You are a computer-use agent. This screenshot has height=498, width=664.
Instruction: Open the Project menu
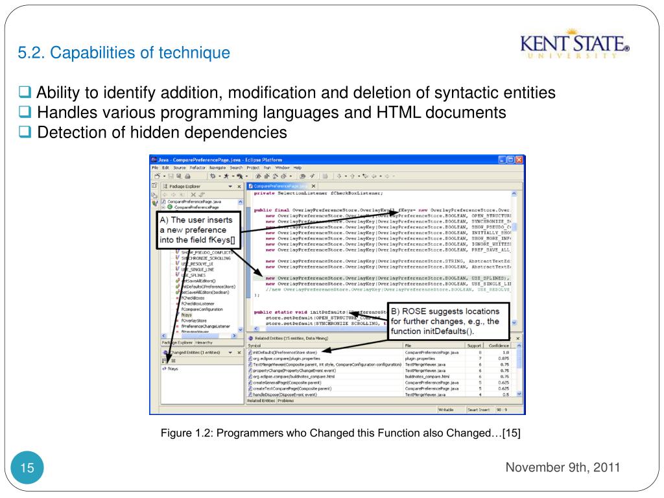254,168
